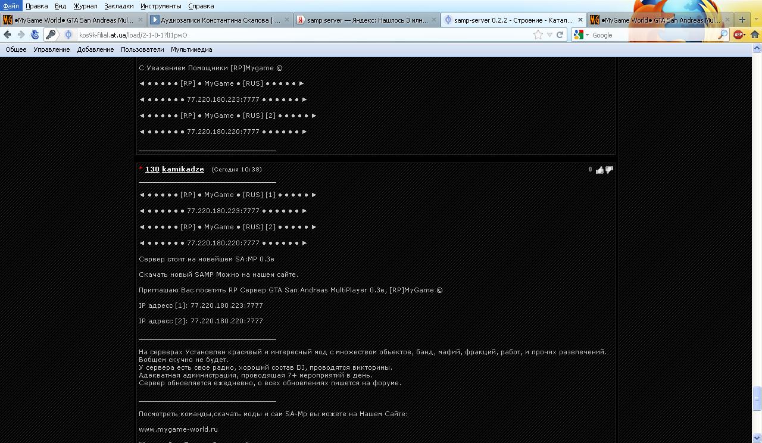This screenshot has height=443, width=762.
Task: Click the line 'IP адресс [2]: 77.220.180.220:7777'
Action: point(201,321)
